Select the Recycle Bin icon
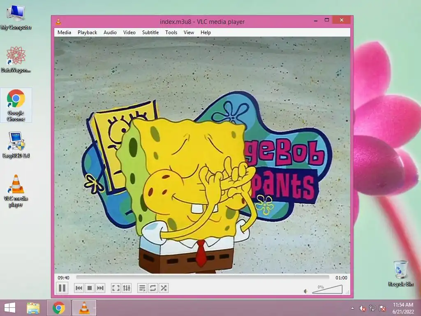This screenshot has height=316, width=421. point(400,273)
